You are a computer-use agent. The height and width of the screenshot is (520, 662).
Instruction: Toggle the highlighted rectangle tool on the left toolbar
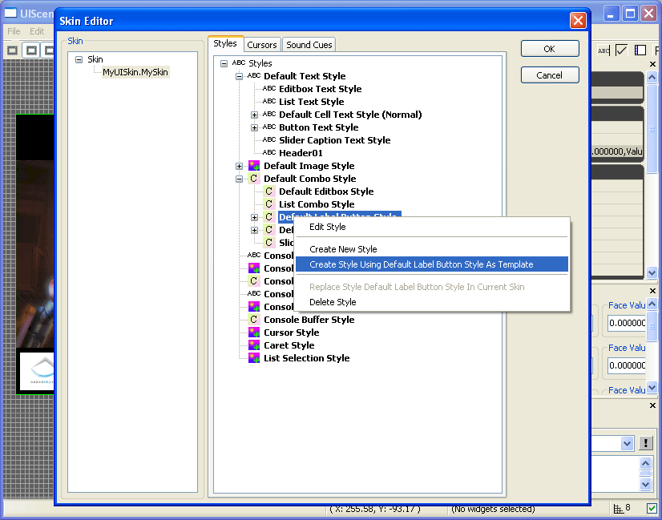(x=30, y=50)
